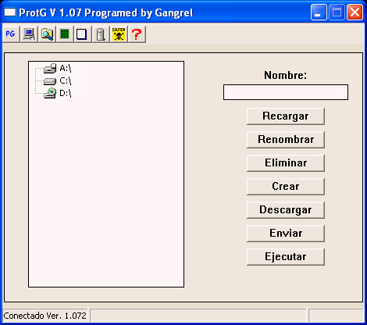Select the folder search file manager icon
The width and height of the screenshot is (367, 325).
pyautogui.click(x=47, y=34)
